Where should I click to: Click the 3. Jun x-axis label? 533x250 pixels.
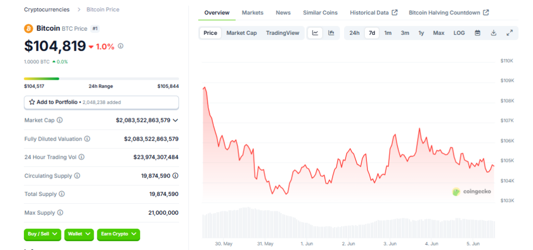point(390,244)
